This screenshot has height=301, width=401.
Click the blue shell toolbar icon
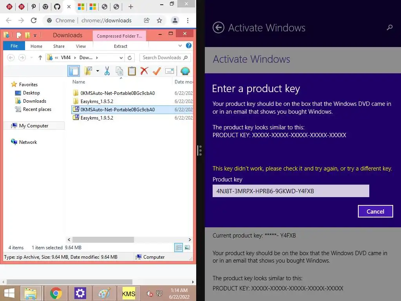[185, 71]
